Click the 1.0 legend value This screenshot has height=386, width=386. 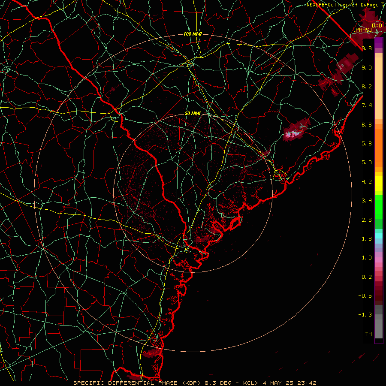[x=367, y=258]
